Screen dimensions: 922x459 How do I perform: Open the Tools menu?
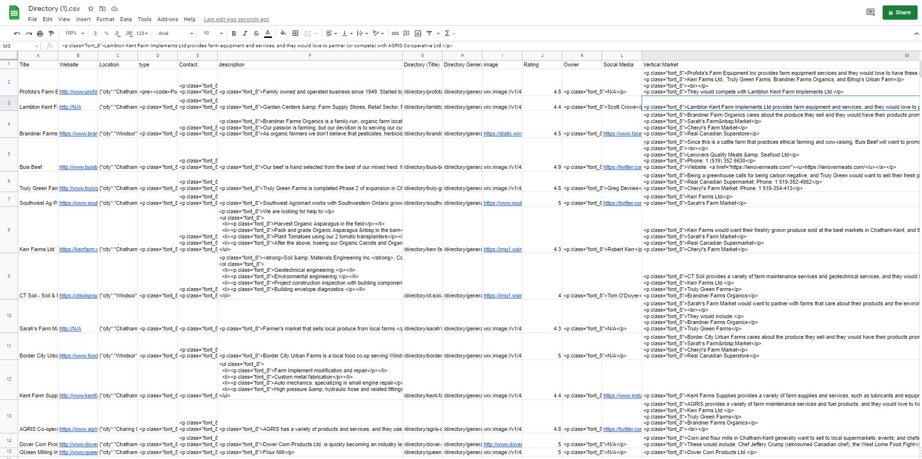pyautogui.click(x=144, y=19)
